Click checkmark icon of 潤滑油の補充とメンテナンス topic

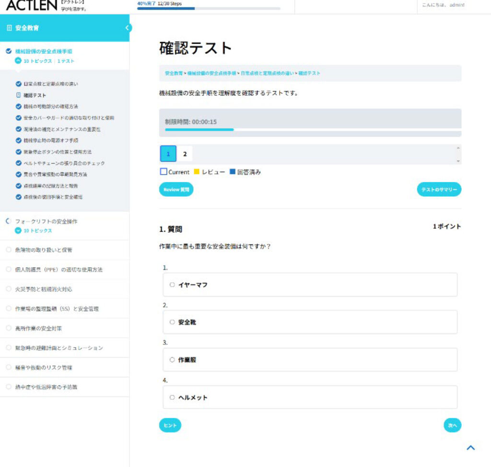pyautogui.click(x=19, y=129)
